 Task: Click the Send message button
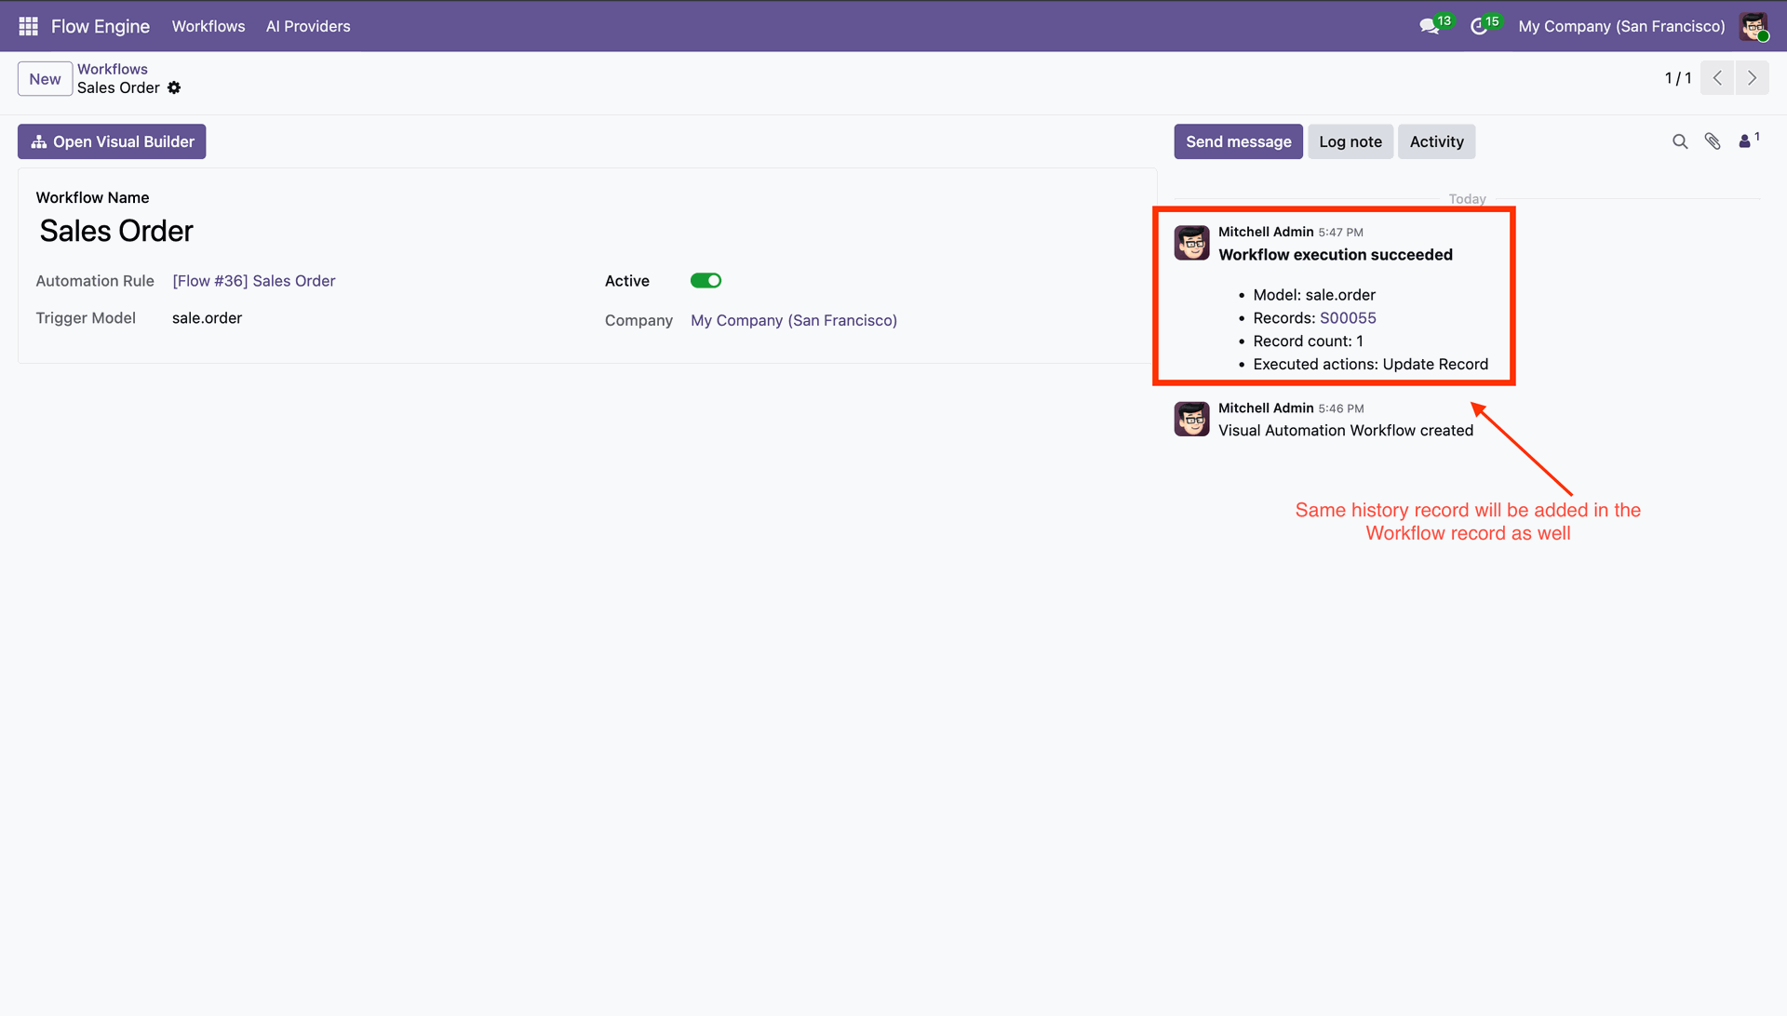click(1238, 141)
